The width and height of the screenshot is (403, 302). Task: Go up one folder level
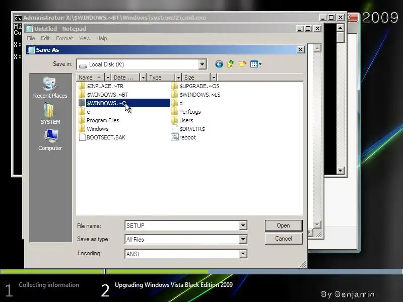click(x=231, y=64)
